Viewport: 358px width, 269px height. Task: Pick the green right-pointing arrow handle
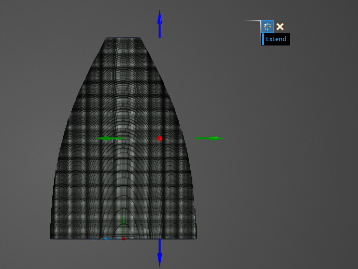click(x=211, y=138)
